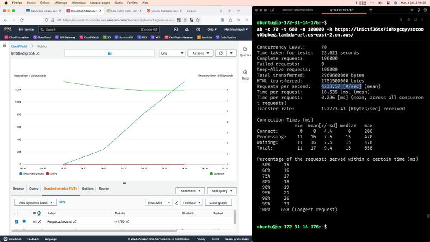430x242 pixels.
Task: Uncheck the e1 Requests/second metric checkbox
Action: 16,221
